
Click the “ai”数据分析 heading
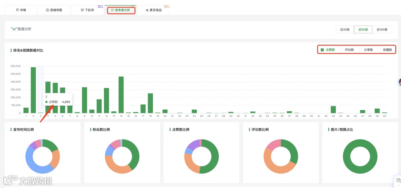tap(21, 29)
